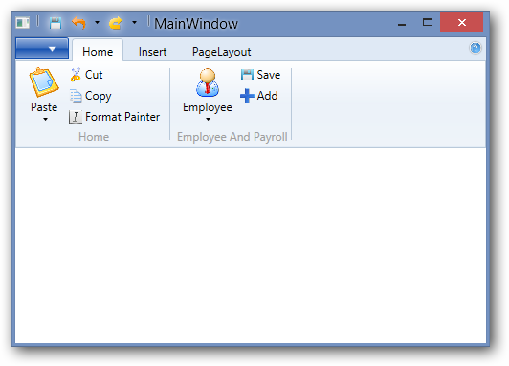Click the Save icon in quick access toolbar
The width and height of the screenshot is (509, 366).
click(x=55, y=23)
